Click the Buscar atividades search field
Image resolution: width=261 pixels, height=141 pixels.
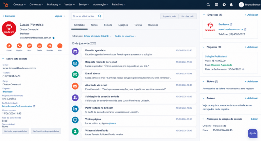pos(87,16)
